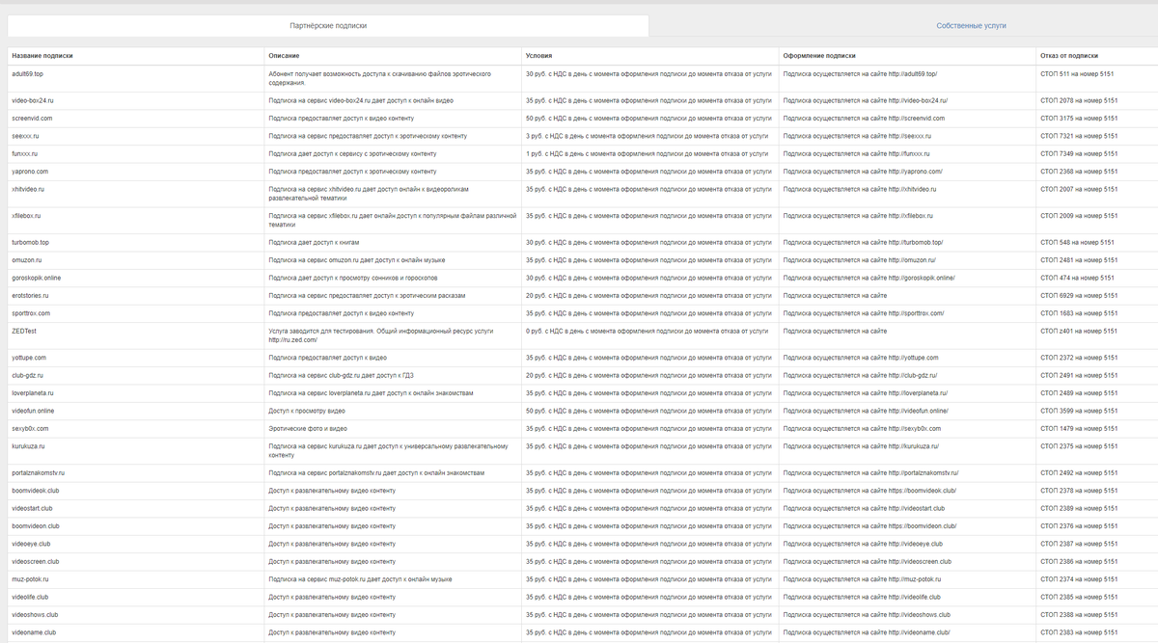The height and width of the screenshot is (643, 1158).
Task: Select loverplaneta.ru in the name column
Action: tap(33, 393)
